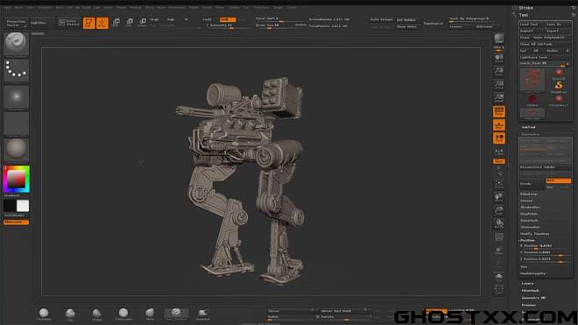The image size is (578, 325).
Task: Open the Material menu
Action: (x=135, y=7)
